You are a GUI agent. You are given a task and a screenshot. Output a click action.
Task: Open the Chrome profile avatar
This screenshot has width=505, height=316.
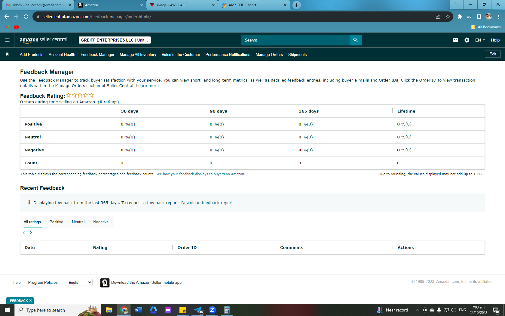coord(489,17)
